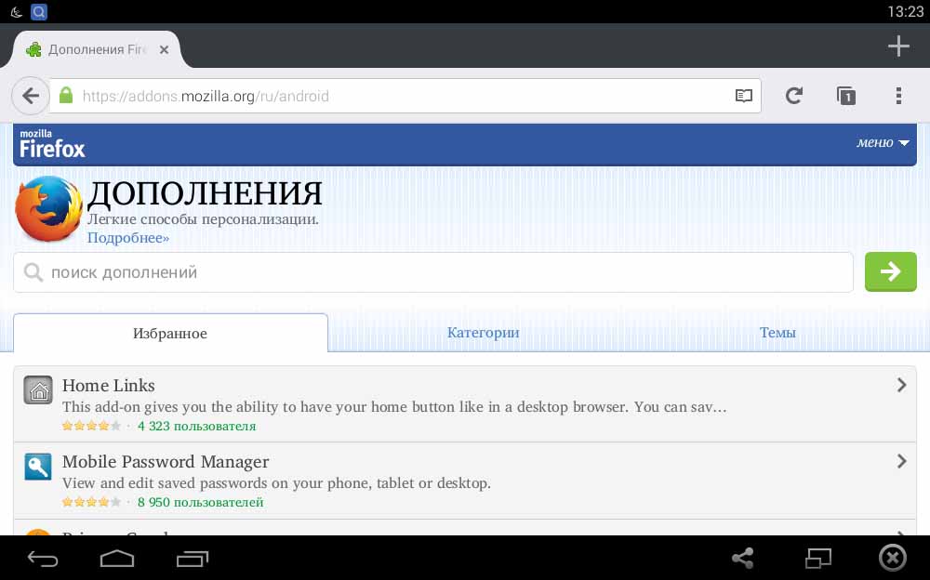Screen dimensions: 930x580
Task: Open reader view from the address bar
Action: [x=743, y=96]
